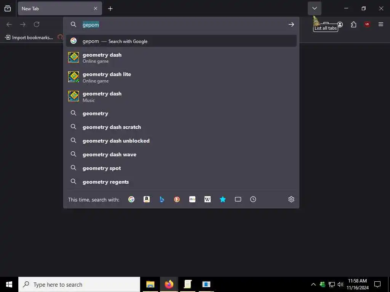The width and height of the screenshot is (390, 292).
Task: Select geometry dash scratch suggestion
Action: (181, 127)
